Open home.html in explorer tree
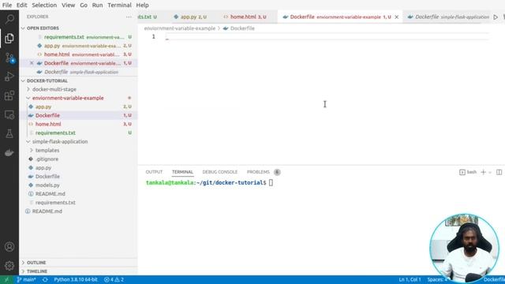This screenshot has height=284, width=505. 48,124
